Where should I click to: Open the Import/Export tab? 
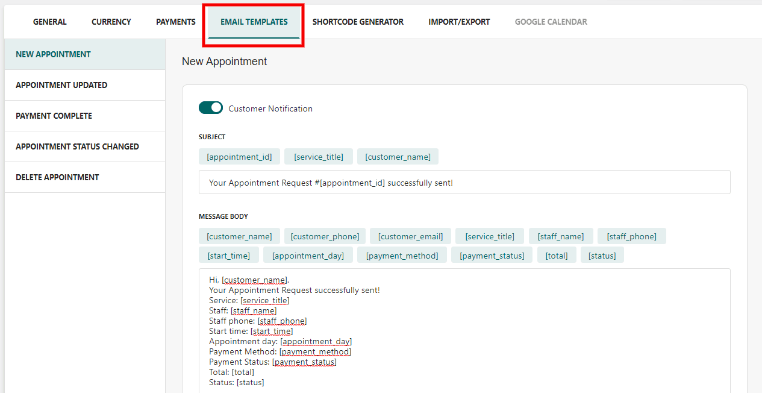(459, 22)
